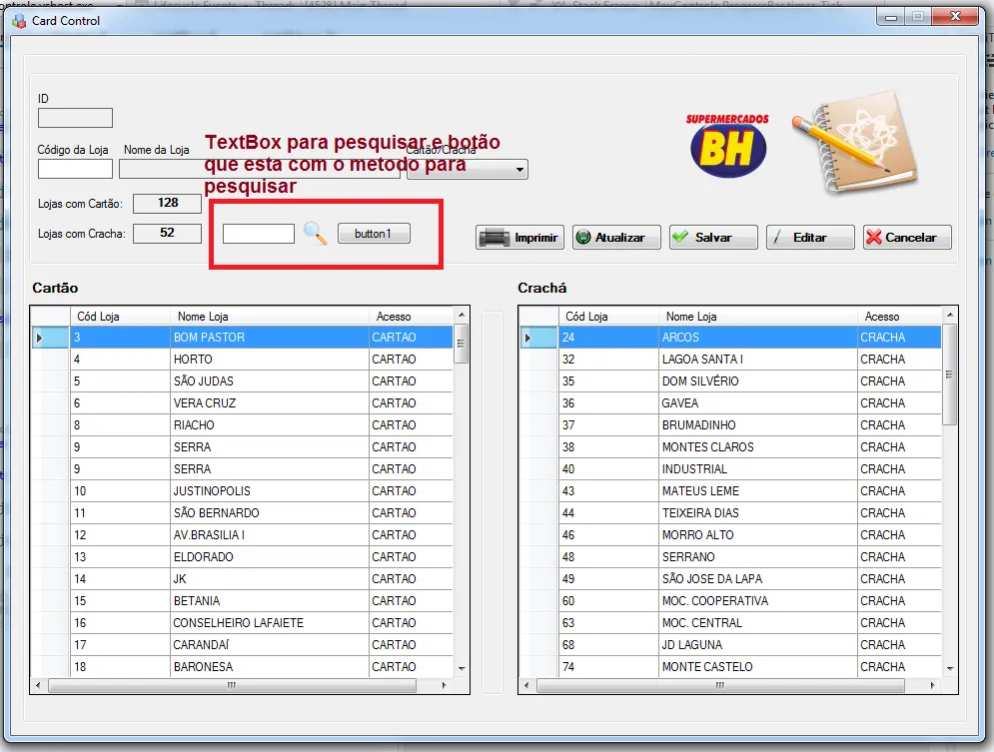
Task: Click the Lojas com Cracha value 52
Action: (168, 233)
